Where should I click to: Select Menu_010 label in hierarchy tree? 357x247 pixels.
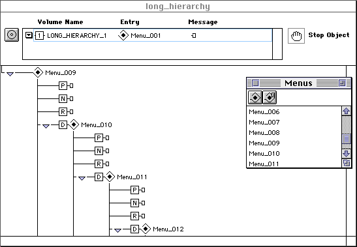(x=97, y=125)
